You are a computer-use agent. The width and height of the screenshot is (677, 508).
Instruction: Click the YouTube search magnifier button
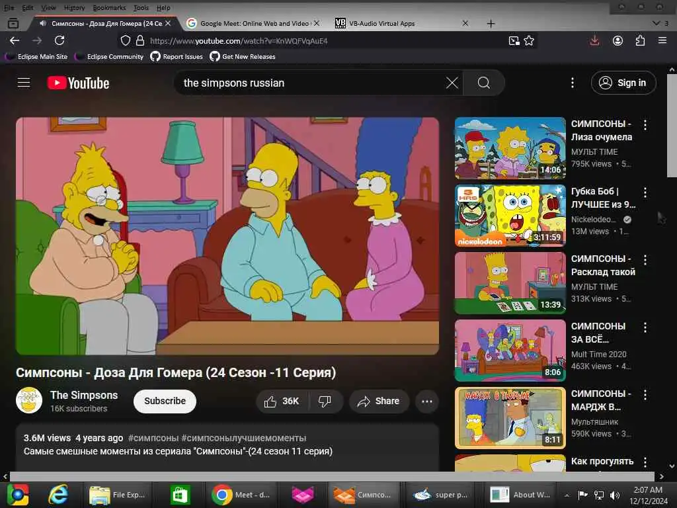click(484, 83)
